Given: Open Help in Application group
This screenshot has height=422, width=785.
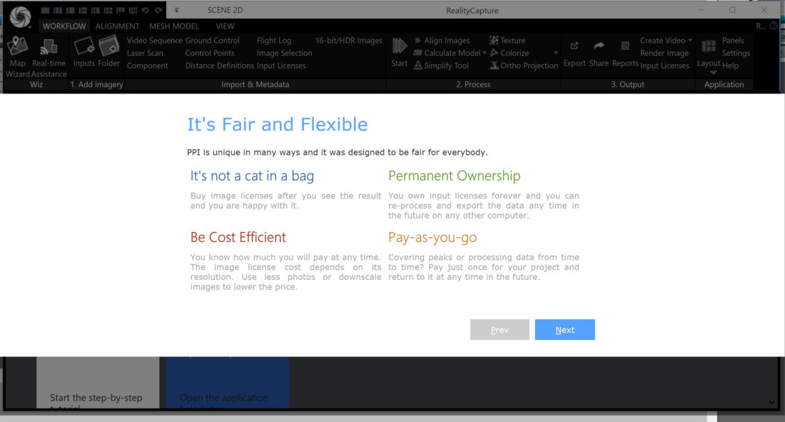Looking at the screenshot, I should pos(731,66).
